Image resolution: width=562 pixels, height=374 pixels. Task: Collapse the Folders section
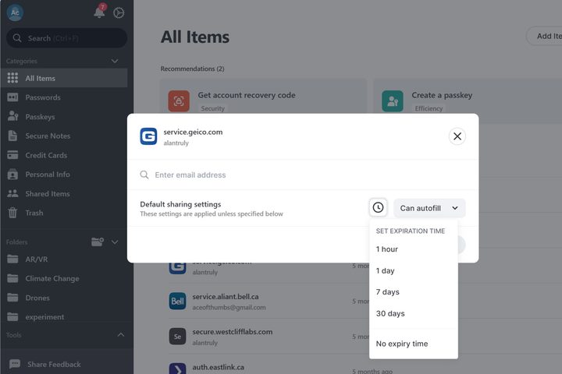pos(115,242)
